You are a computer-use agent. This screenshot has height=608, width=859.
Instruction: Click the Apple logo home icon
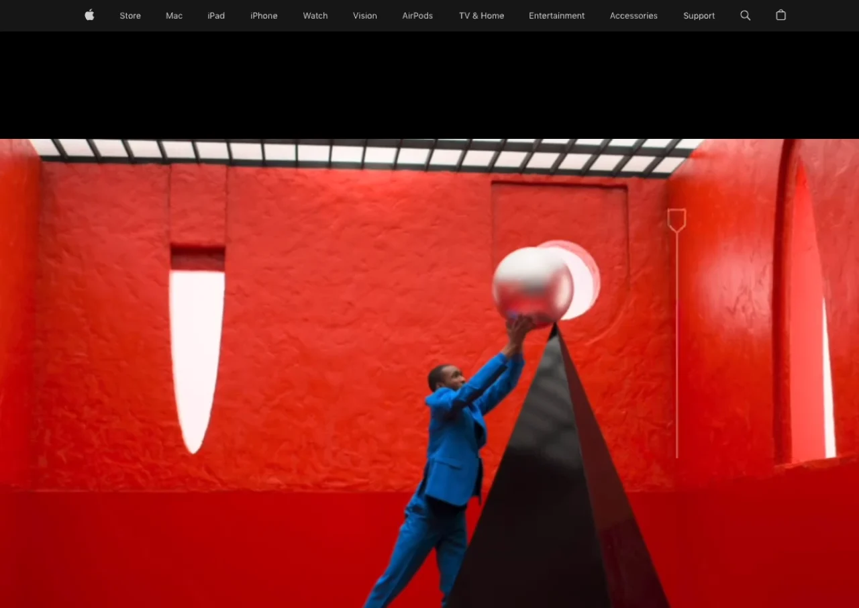click(x=89, y=15)
